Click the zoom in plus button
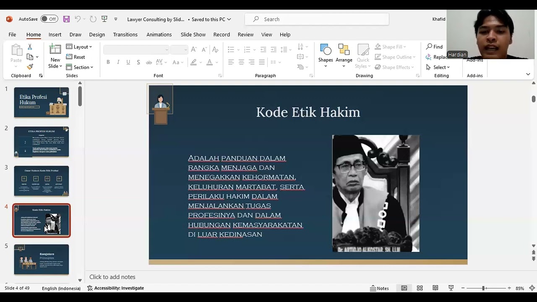 pos(509,288)
